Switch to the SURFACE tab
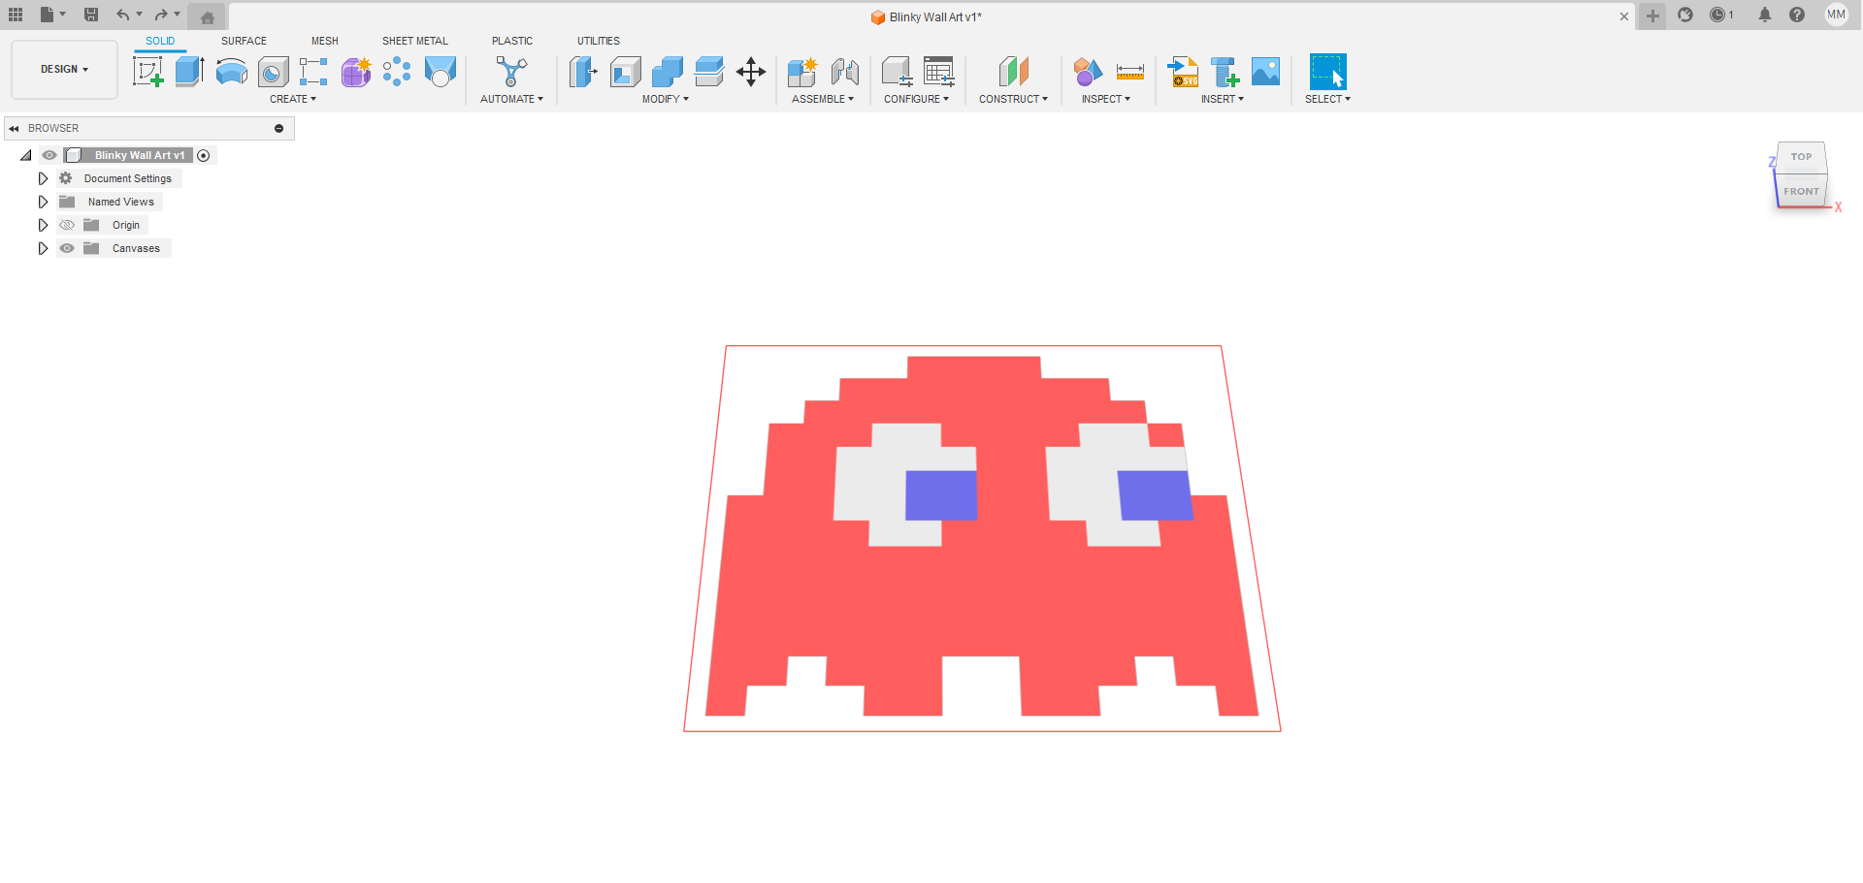Viewport: 1863px width, 883px height. pyautogui.click(x=244, y=41)
